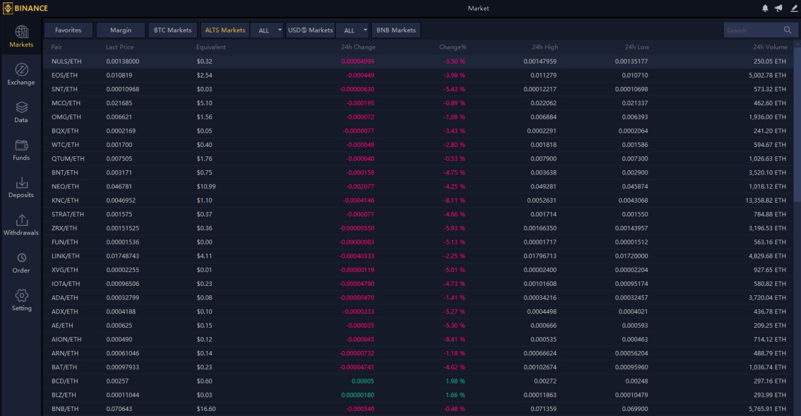801x416 pixels.
Task: Open ALTS Markets ALL dropdown arrow
Action: coord(280,30)
